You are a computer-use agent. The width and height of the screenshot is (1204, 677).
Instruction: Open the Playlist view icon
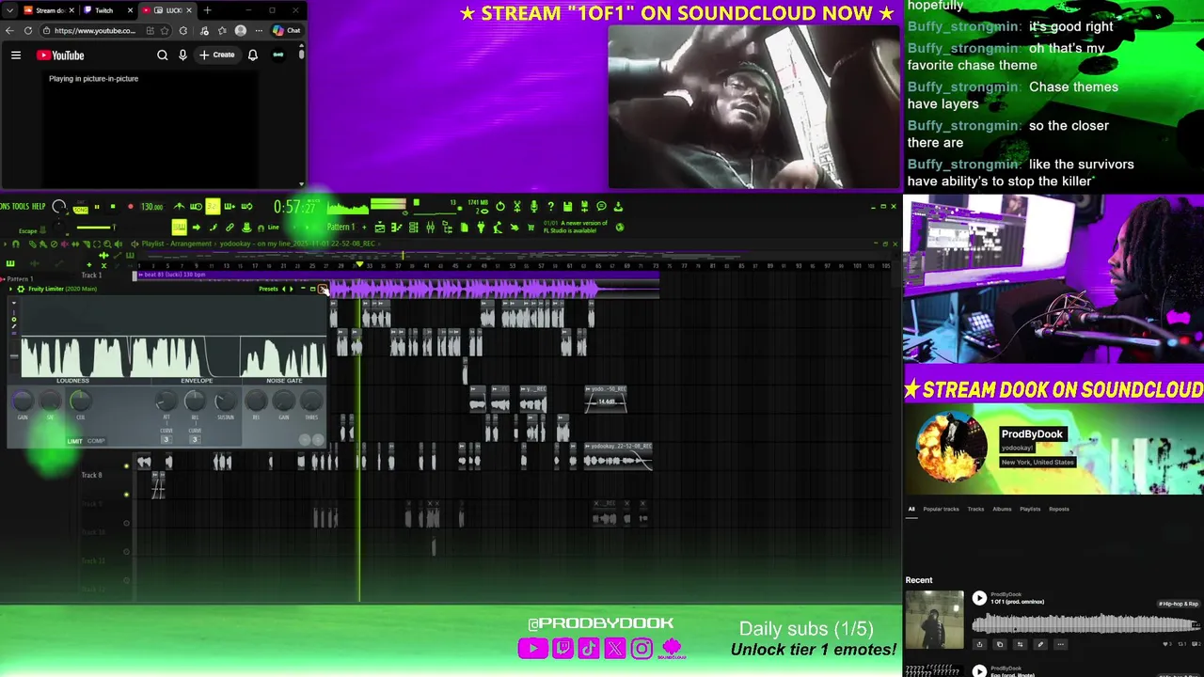pos(380,228)
